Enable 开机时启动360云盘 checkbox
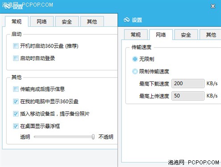 point(16,46)
